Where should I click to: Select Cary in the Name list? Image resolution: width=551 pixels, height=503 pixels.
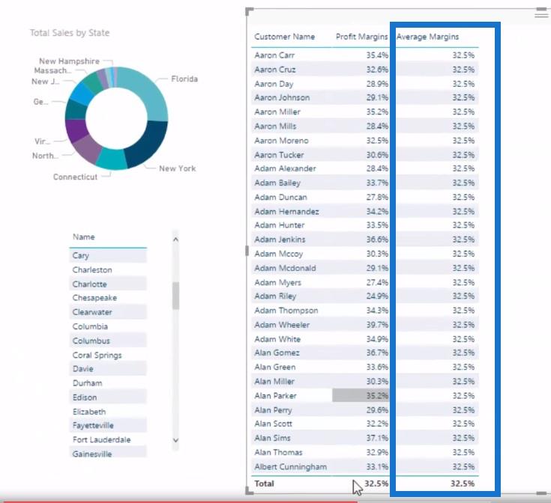107,255
